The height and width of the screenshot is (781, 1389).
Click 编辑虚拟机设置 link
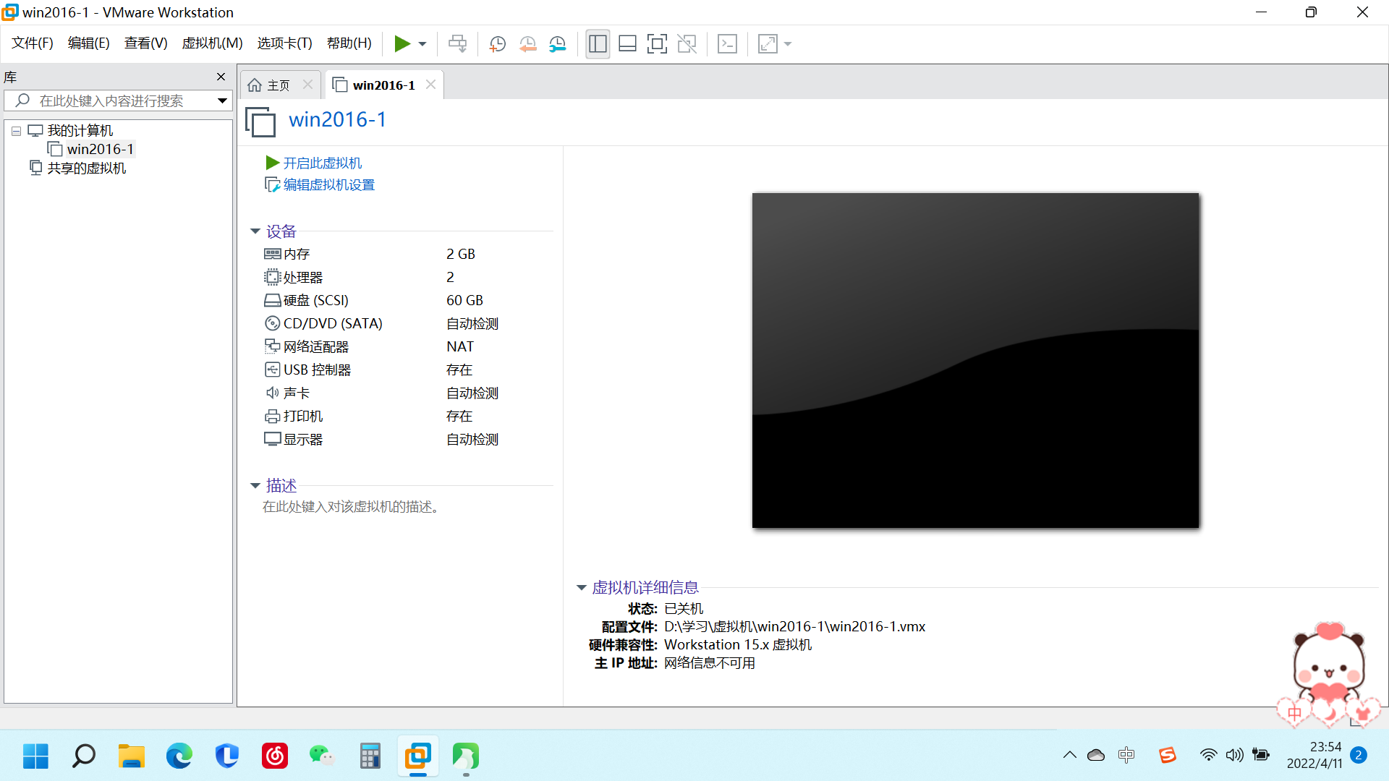pyautogui.click(x=328, y=185)
